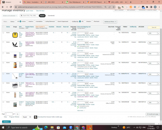
Task: Open the Mail app from the taskbar
Action: [64, 127]
